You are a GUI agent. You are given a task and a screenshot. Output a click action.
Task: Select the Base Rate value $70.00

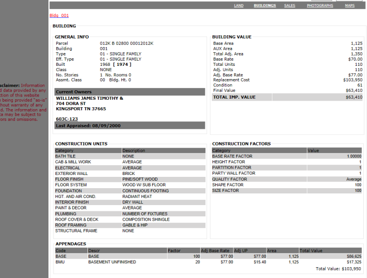355,59
